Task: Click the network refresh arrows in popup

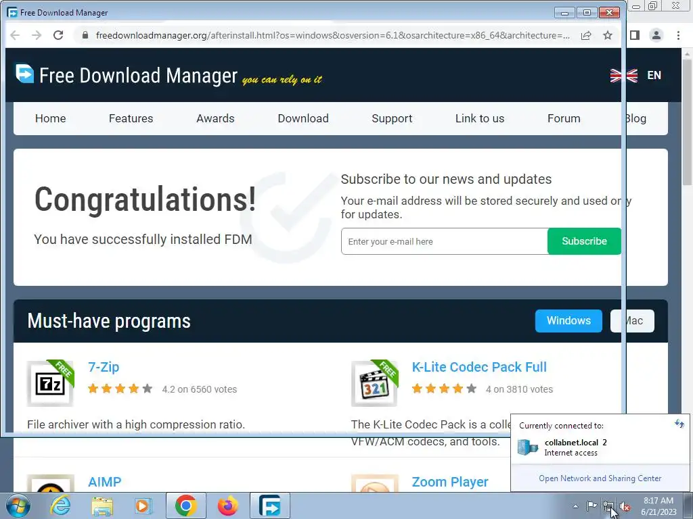Action: point(679,424)
